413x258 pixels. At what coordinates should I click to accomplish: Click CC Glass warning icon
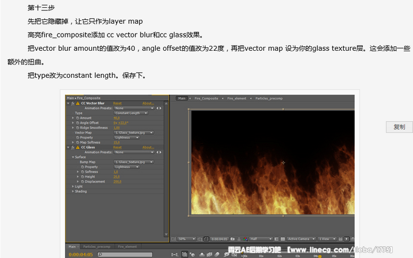point(78,147)
